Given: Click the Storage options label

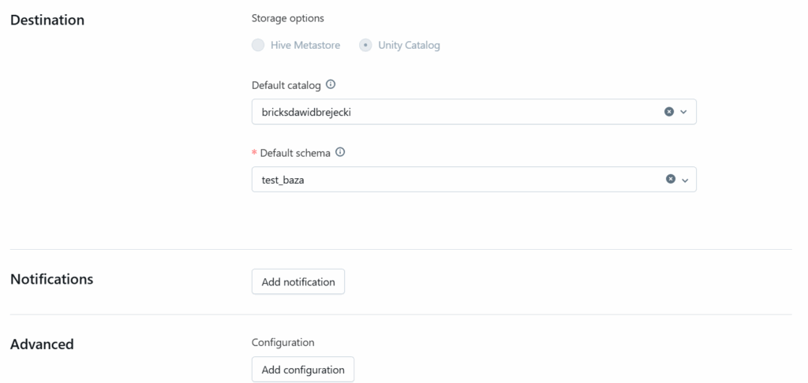Looking at the screenshot, I should pyautogui.click(x=287, y=18).
